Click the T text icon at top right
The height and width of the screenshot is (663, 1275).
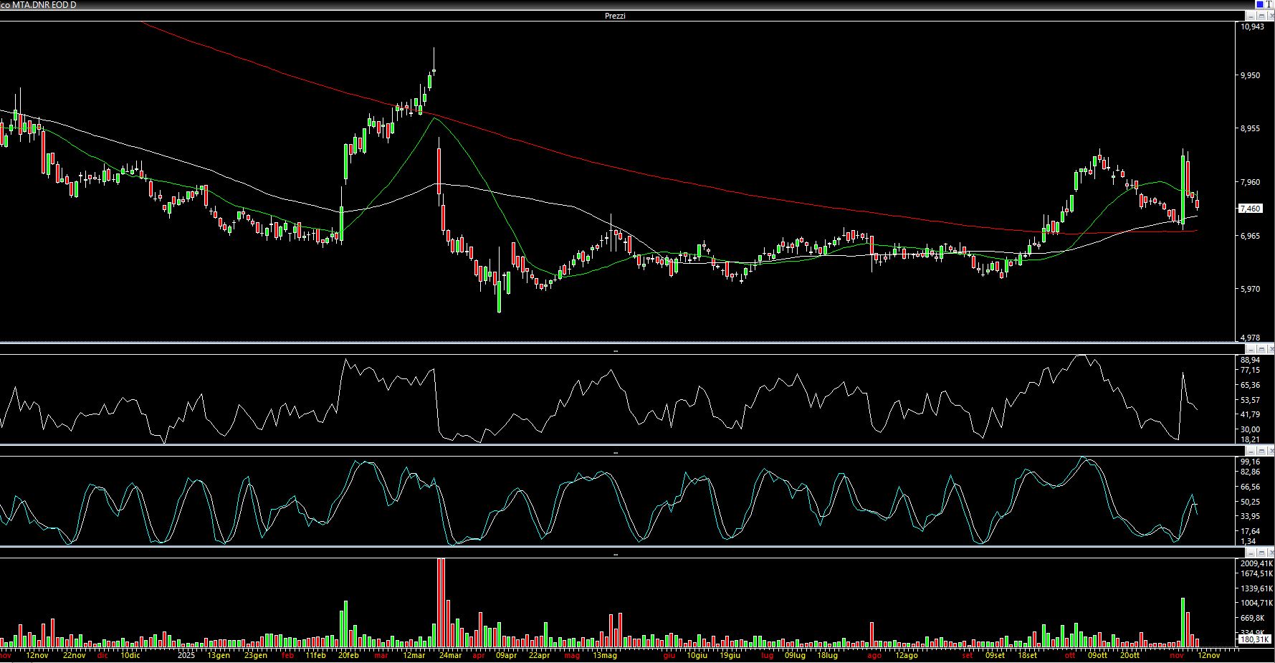pos(1269,4)
